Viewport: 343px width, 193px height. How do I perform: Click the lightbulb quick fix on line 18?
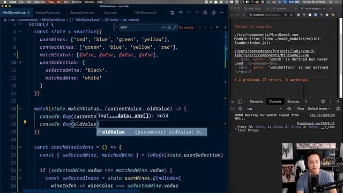tap(25, 122)
